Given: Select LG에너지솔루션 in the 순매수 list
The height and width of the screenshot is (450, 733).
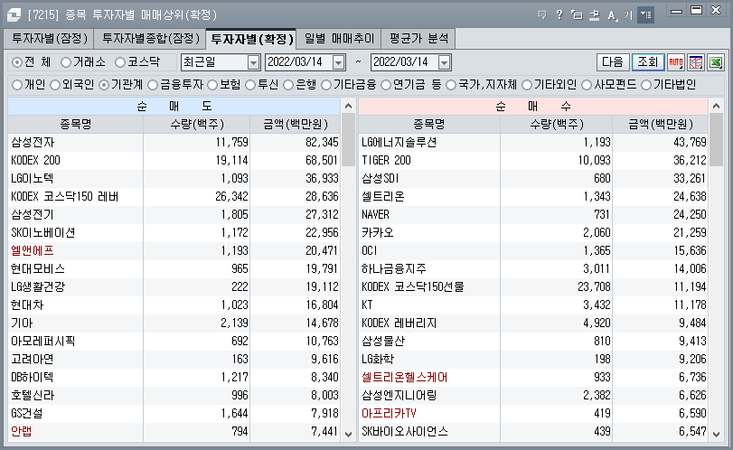Looking at the screenshot, I should (399, 142).
